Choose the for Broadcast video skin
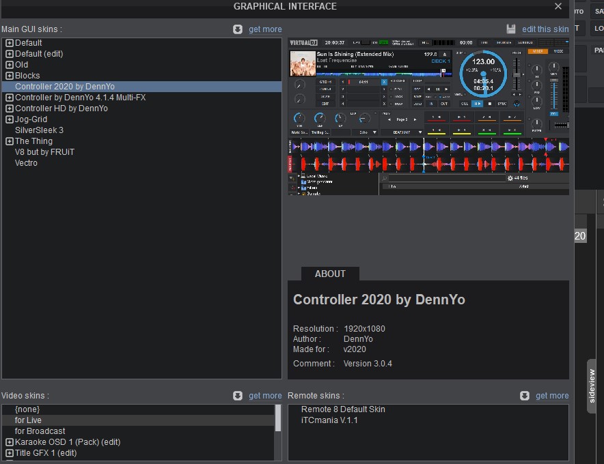Screen dimensions: 604x464 138,431
